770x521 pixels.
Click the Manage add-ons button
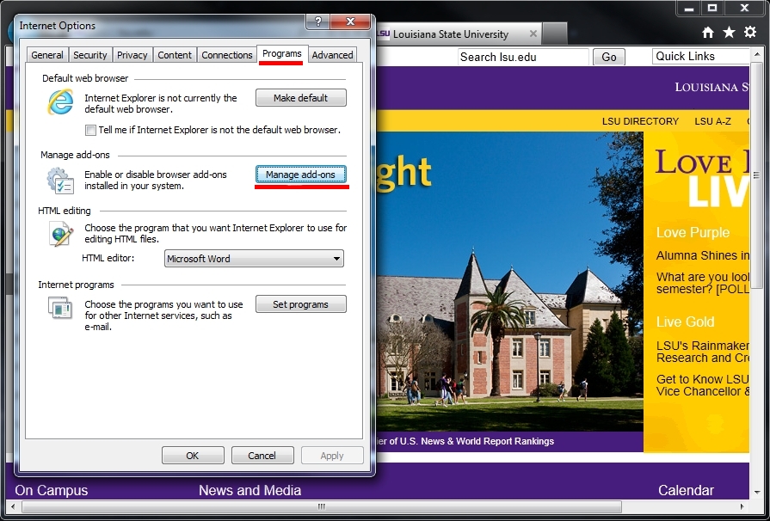(x=300, y=175)
